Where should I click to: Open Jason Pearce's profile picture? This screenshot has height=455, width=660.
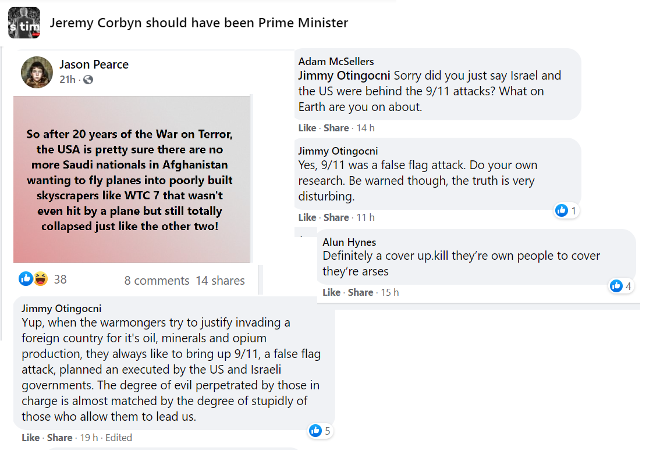pyautogui.click(x=37, y=72)
